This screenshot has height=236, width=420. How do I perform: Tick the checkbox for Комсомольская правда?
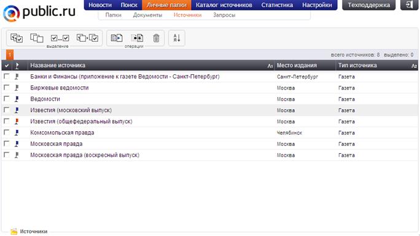[x=6, y=132]
